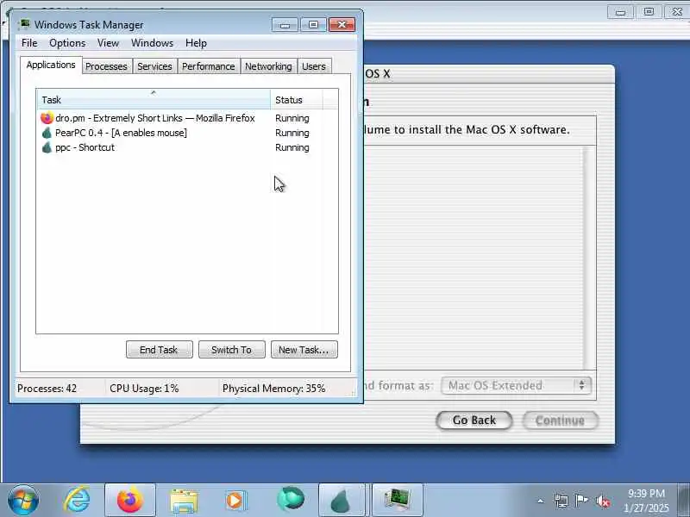Switch to the Processes tab
The height and width of the screenshot is (517, 690).
[106, 66]
